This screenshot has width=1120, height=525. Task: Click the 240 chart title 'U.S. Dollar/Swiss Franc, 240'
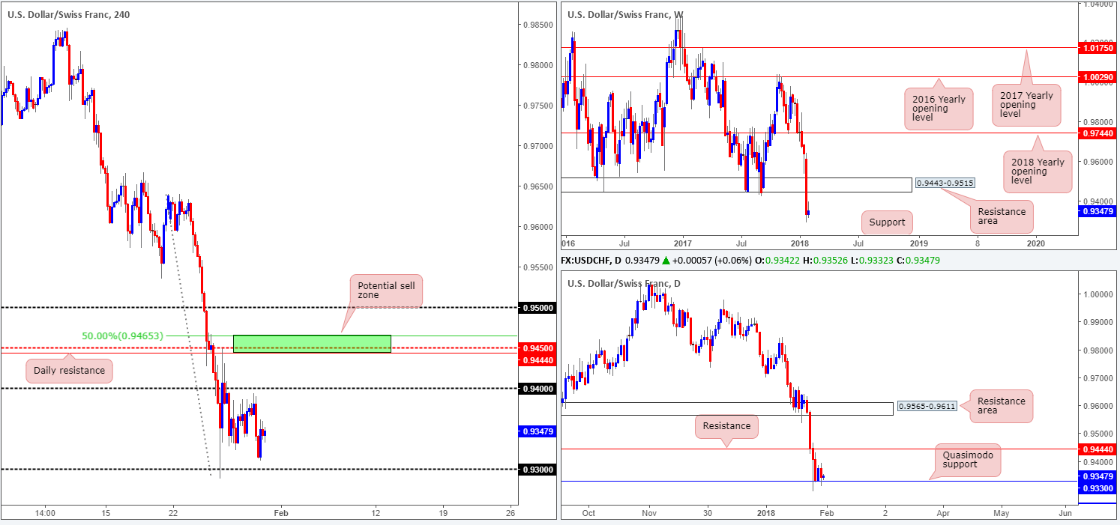(69, 14)
